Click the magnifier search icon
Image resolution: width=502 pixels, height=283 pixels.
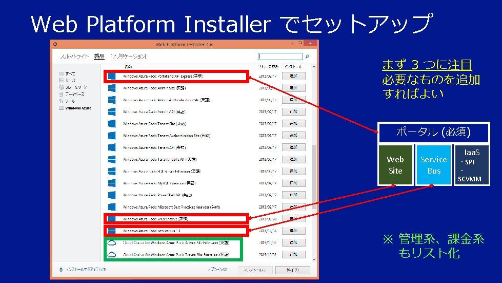307,56
